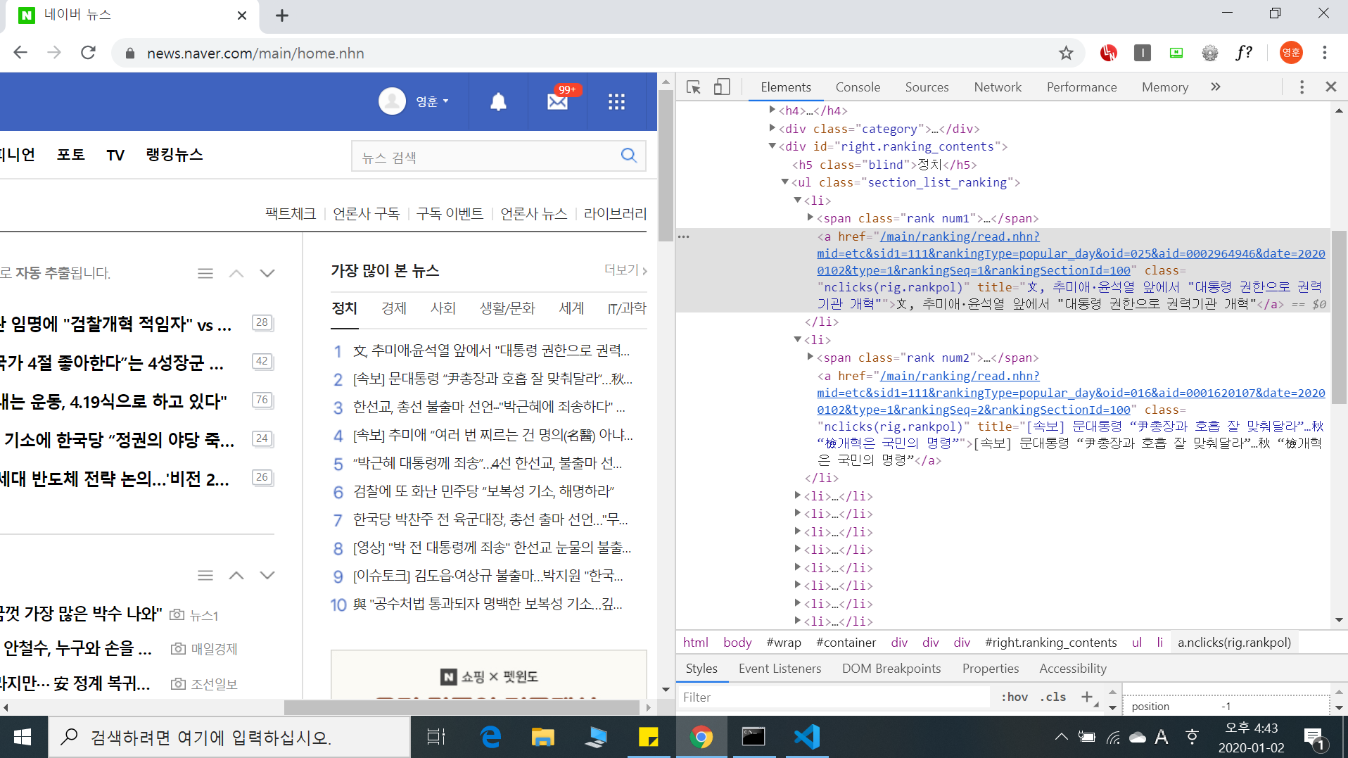Open the 더보기 link for top news
This screenshot has height=758, width=1348.
pyautogui.click(x=622, y=270)
